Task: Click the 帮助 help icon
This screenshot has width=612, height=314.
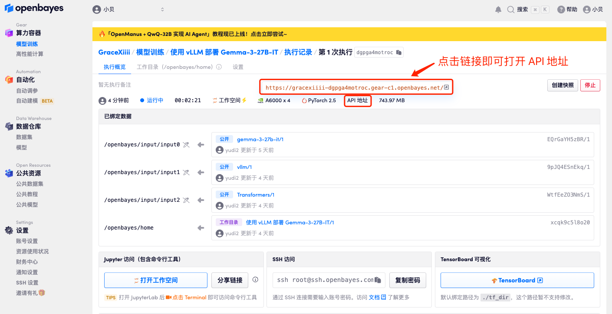Action: pos(561,10)
